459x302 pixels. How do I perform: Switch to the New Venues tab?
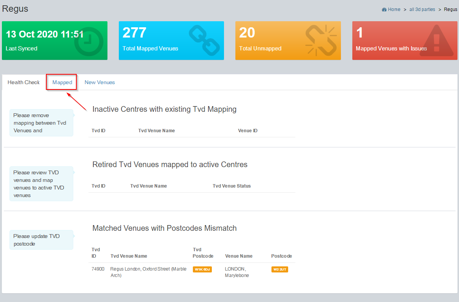pyautogui.click(x=100, y=82)
